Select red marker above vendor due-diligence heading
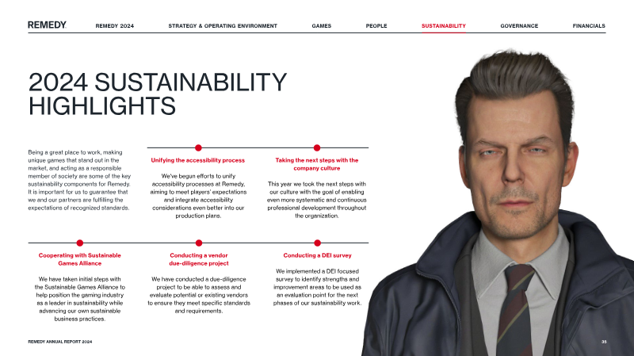The image size is (634, 356). coord(198,243)
